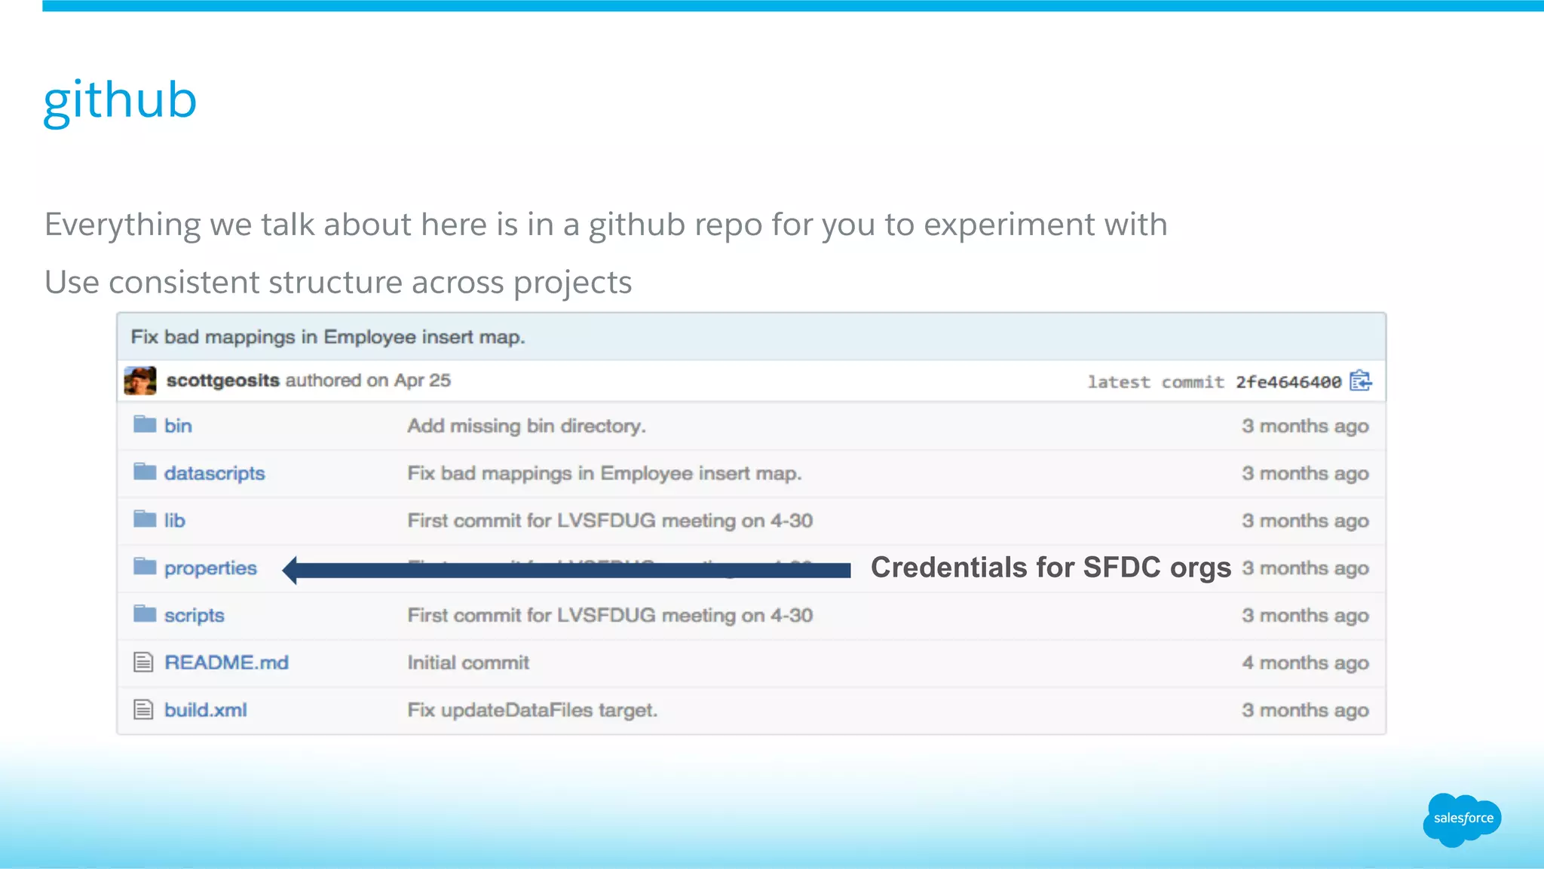Click the lib folder icon
The height and width of the screenshot is (869, 1544).
tap(145, 519)
